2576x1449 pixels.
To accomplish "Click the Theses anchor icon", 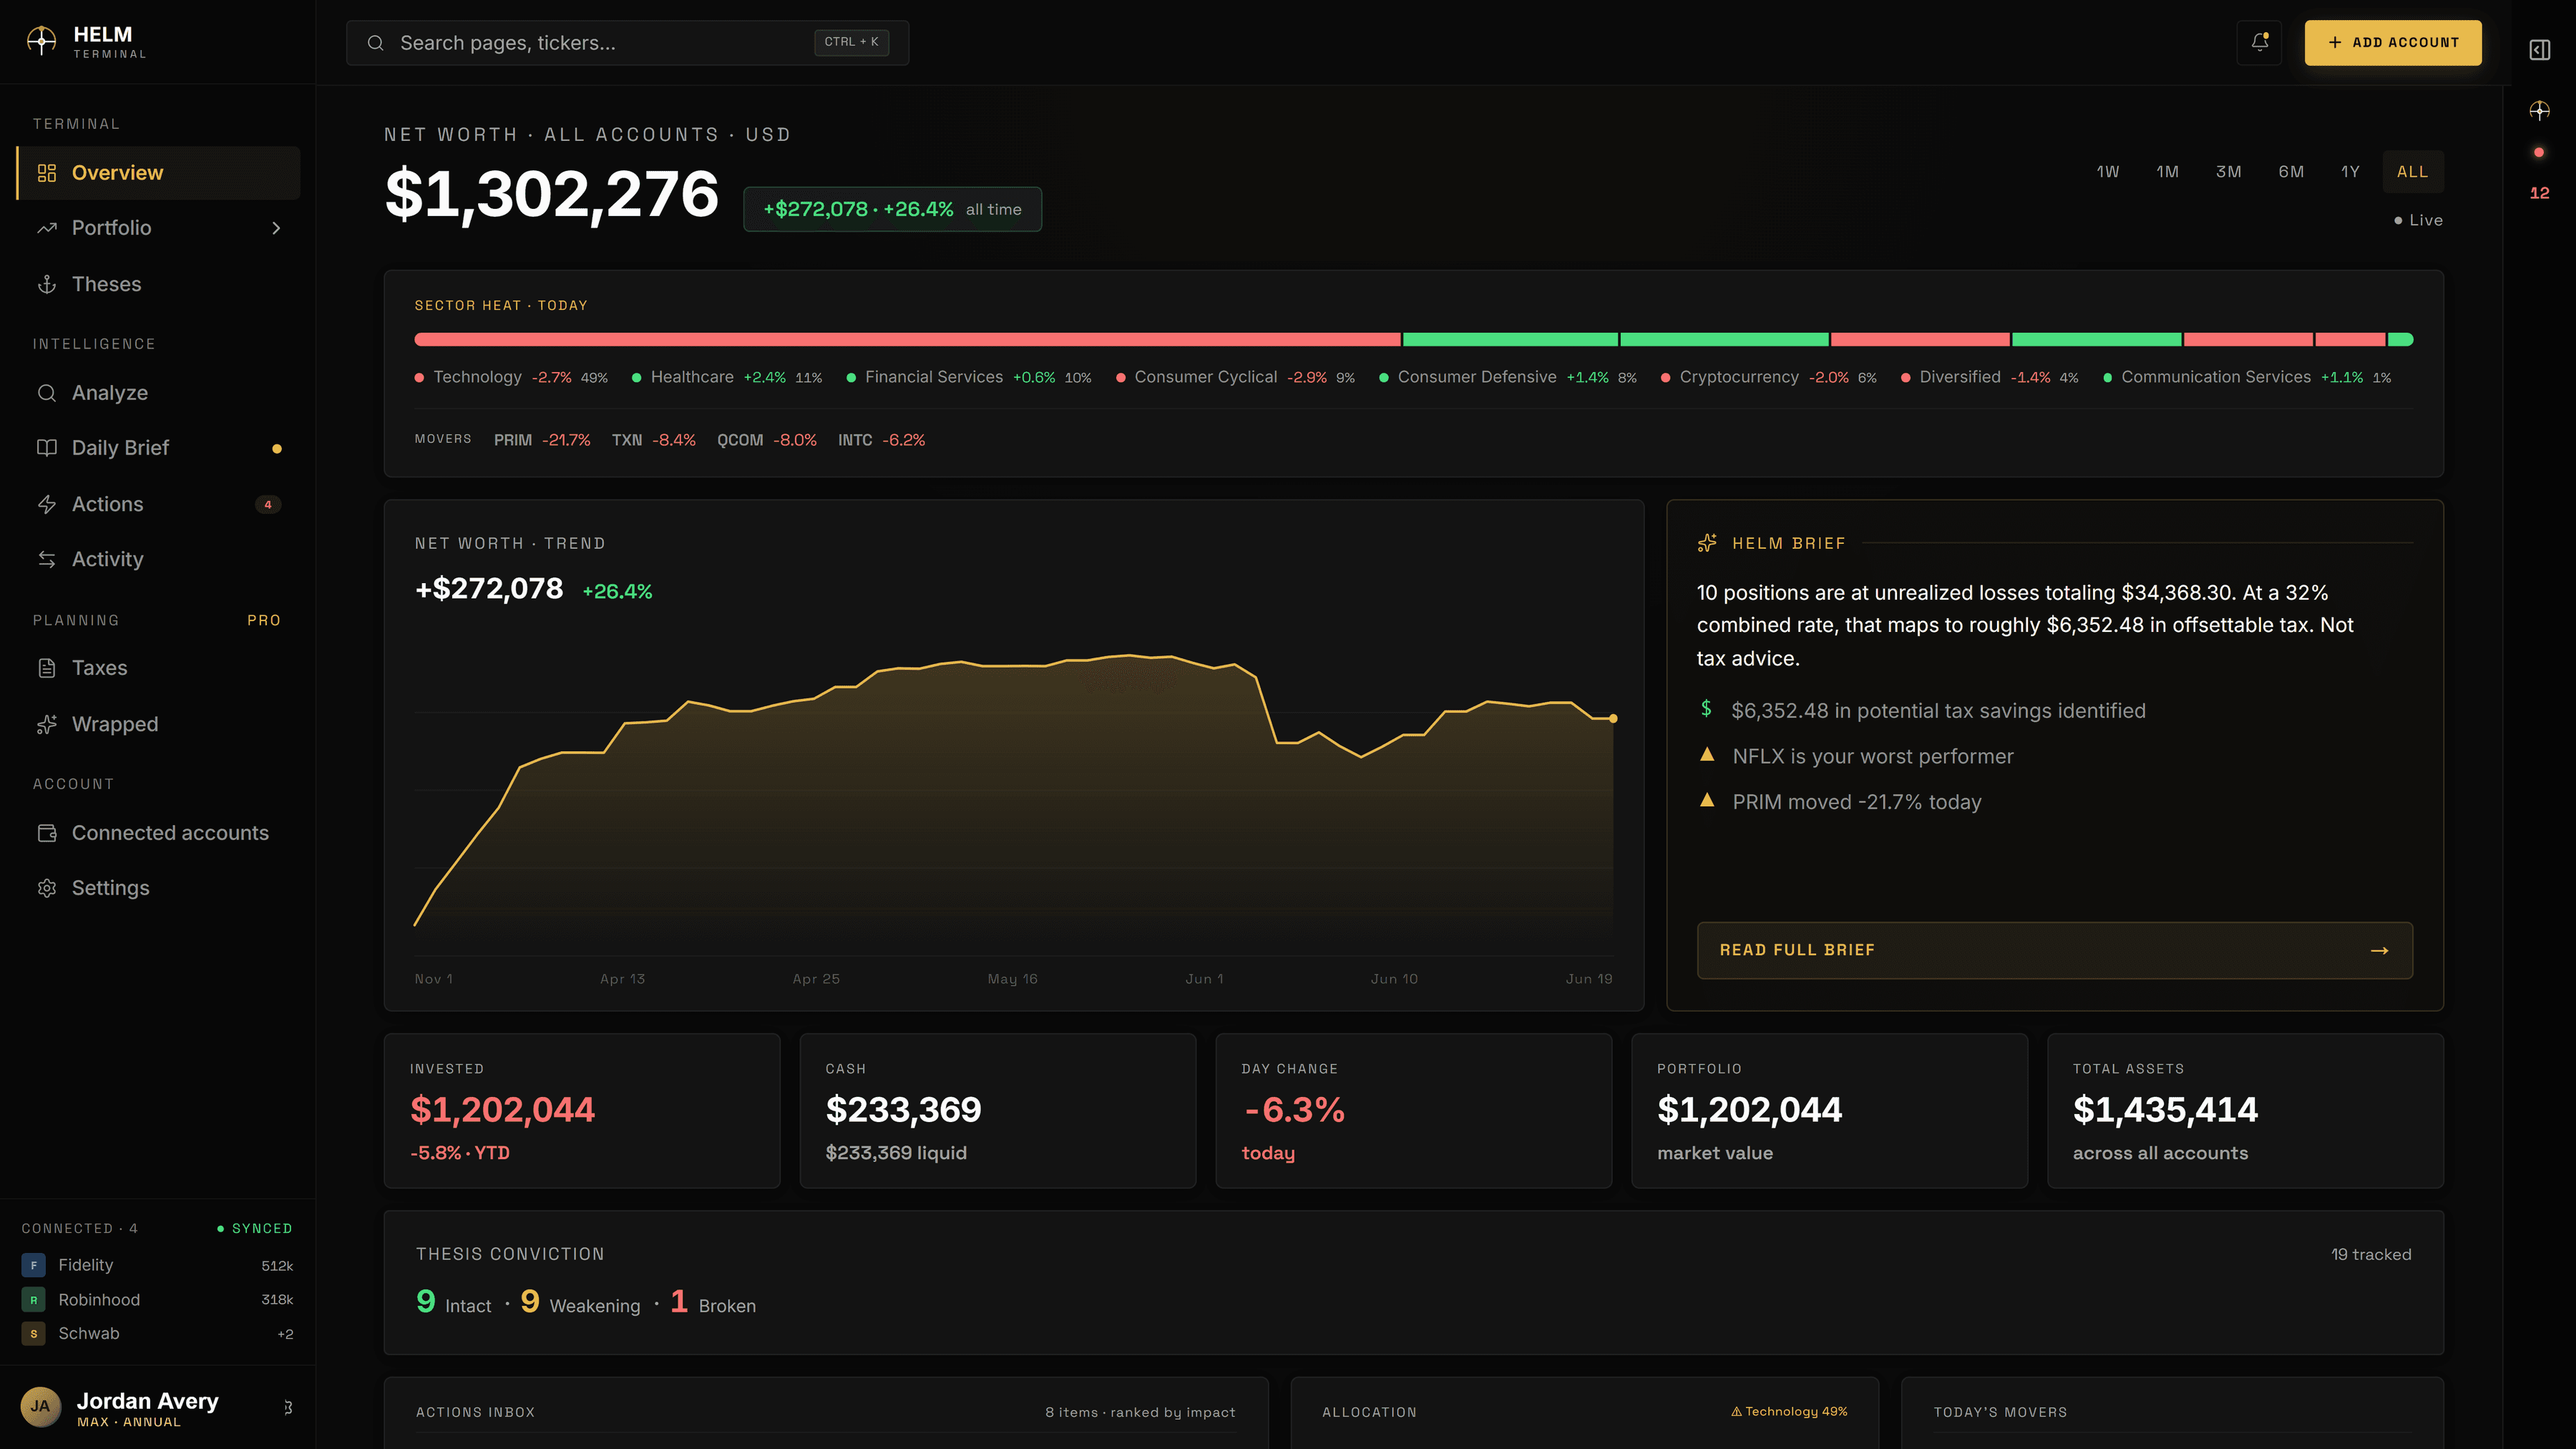I will pyautogui.click(x=47, y=284).
